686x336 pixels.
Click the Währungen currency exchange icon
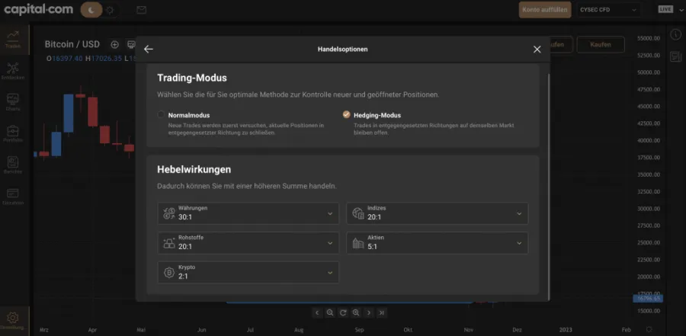169,213
